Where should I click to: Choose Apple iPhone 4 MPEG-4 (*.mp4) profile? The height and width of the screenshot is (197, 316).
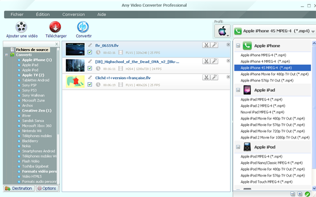(x=265, y=61)
